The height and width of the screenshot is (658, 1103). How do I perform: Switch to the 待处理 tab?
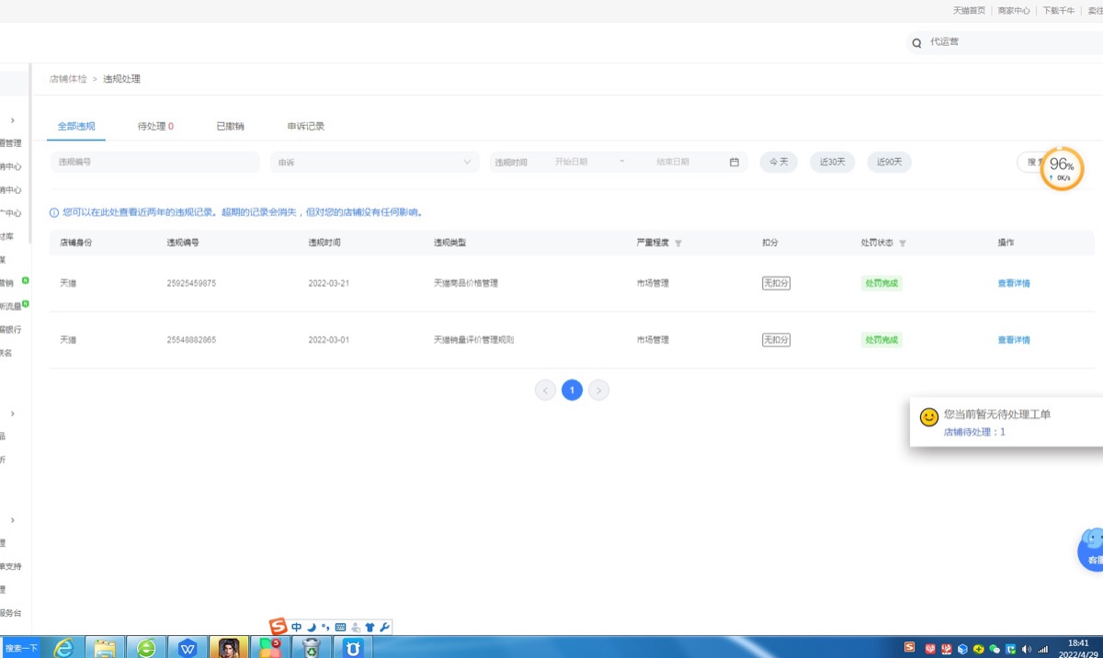point(155,126)
